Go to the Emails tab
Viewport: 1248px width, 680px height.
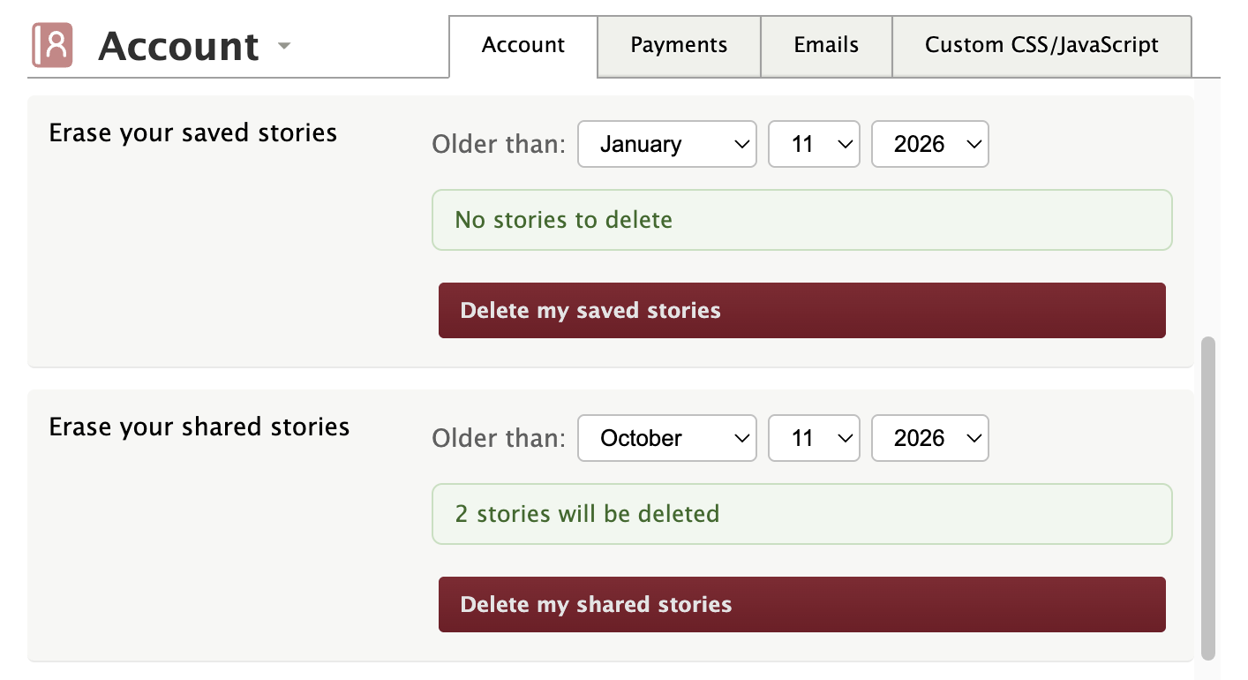pyautogui.click(x=826, y=46)
